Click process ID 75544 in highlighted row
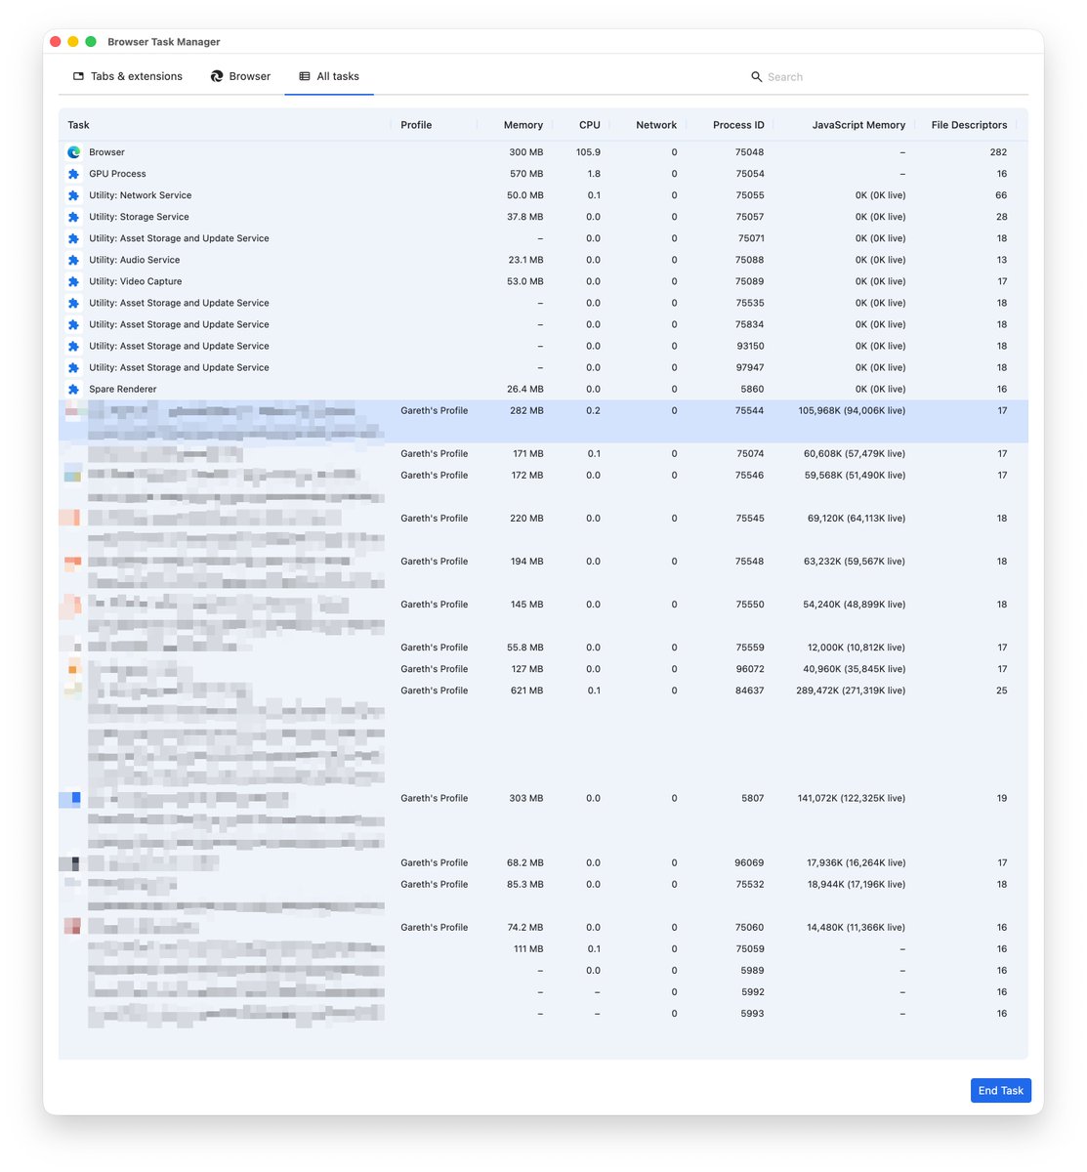This screenshot has width=1087, height=1172. (750, 410)
